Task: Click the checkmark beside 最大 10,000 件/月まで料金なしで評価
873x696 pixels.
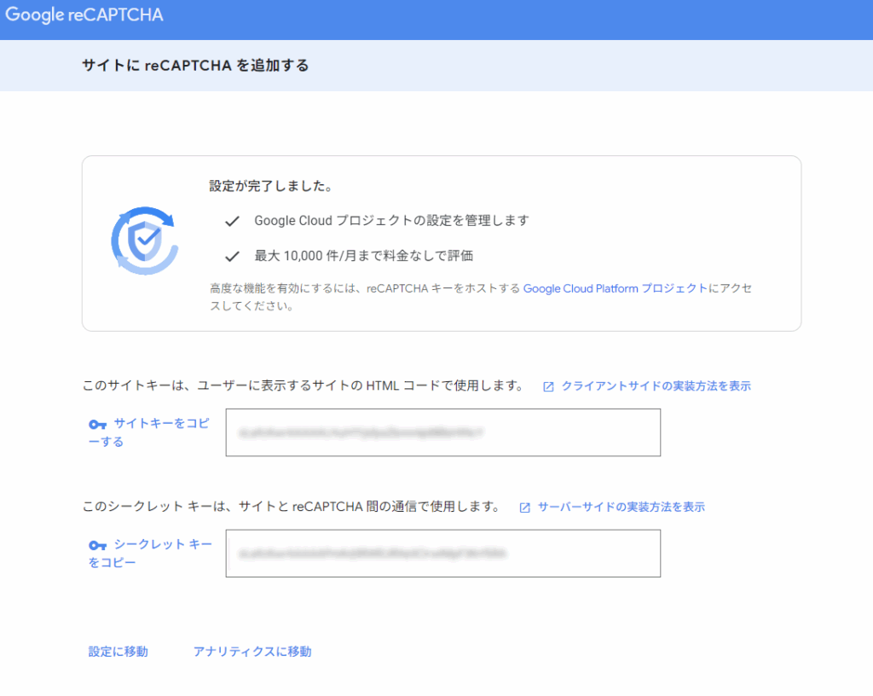Action: tap(232, 256)
